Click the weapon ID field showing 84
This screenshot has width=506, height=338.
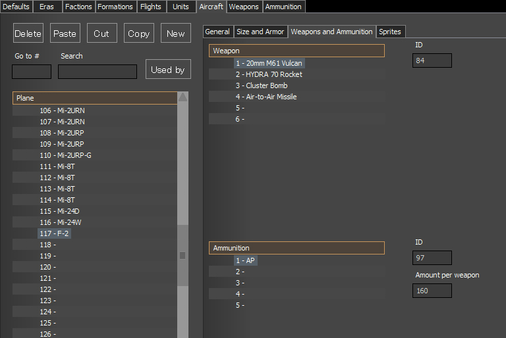point(432,60)
